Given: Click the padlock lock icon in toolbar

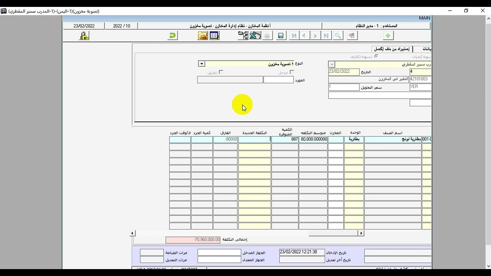Looking at the screenshot, I should pyautogui.click(x=84, y=36).
